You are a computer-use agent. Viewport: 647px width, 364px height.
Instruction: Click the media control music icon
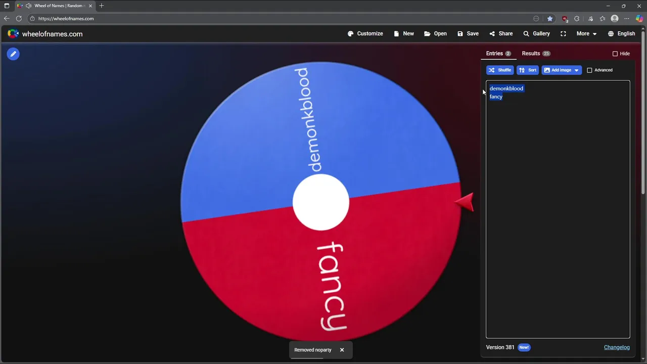[590, 19]
